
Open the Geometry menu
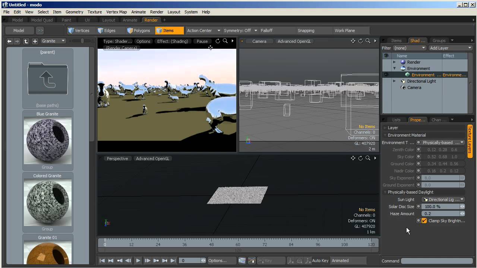[75, 12]
